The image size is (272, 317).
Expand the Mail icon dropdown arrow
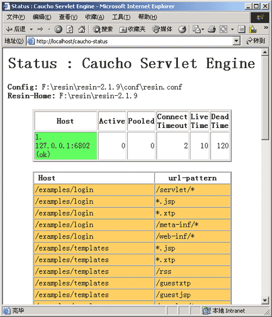(x=203, y=29)
